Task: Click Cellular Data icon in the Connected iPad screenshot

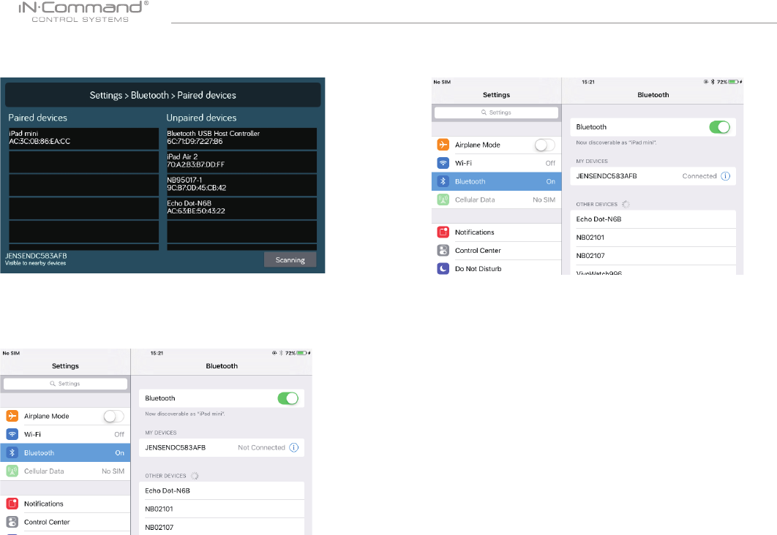Action: pos(443,200)
